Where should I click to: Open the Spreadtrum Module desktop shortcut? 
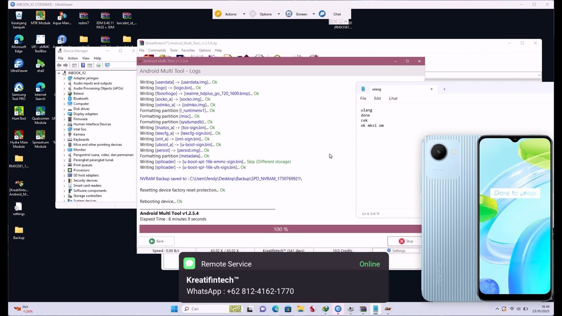pyautogui.click(x=40, y=139)
